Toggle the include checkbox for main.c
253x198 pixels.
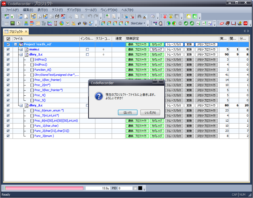(87, 49)
